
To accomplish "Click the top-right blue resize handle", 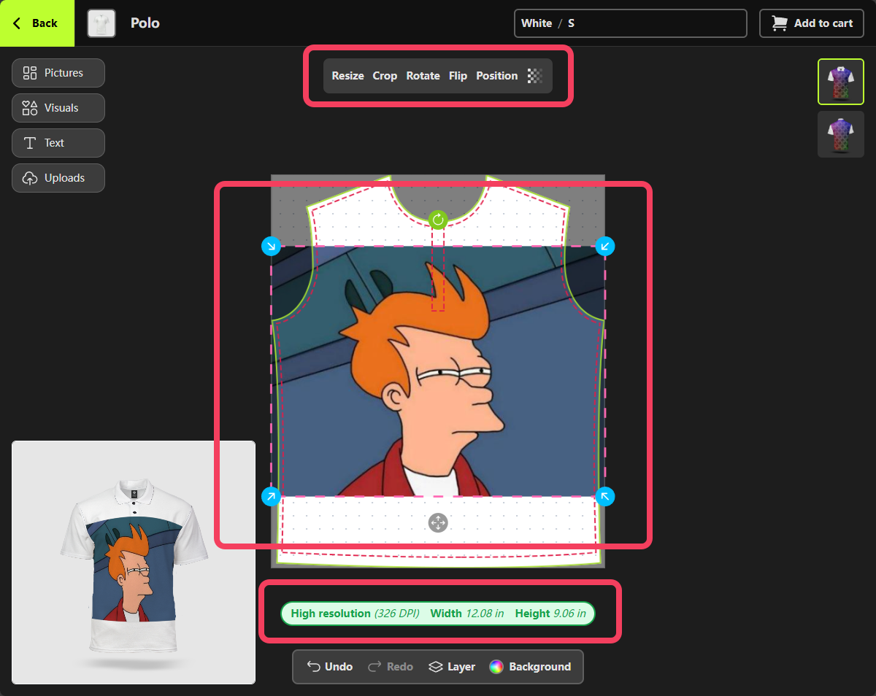I will (605, 246).
